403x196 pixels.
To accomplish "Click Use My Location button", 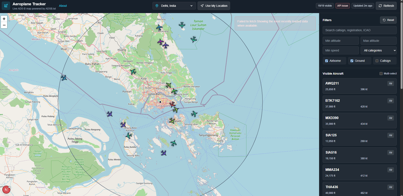I will tap(214, 6).
